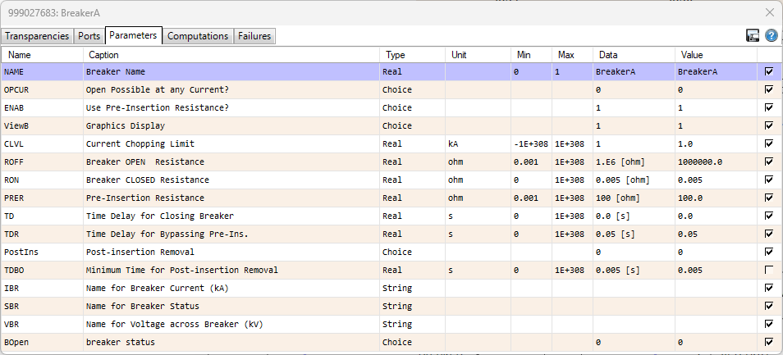Click the Type column header
783x355 pixels.
tap(413, 55)
